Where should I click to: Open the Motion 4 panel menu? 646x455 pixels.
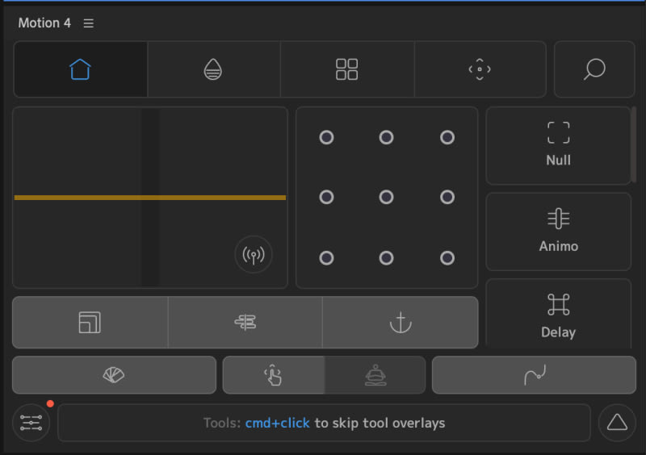[89, 23]
